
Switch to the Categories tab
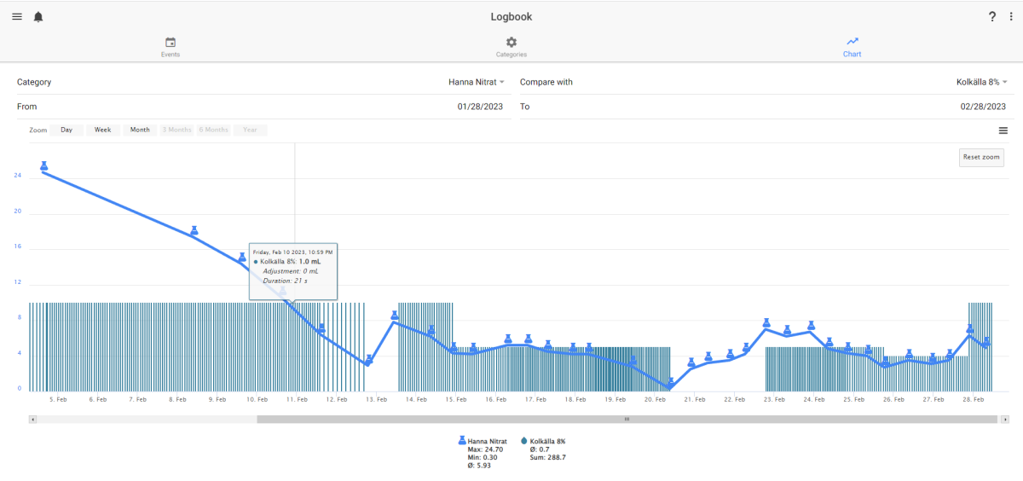tap(511, 47)
